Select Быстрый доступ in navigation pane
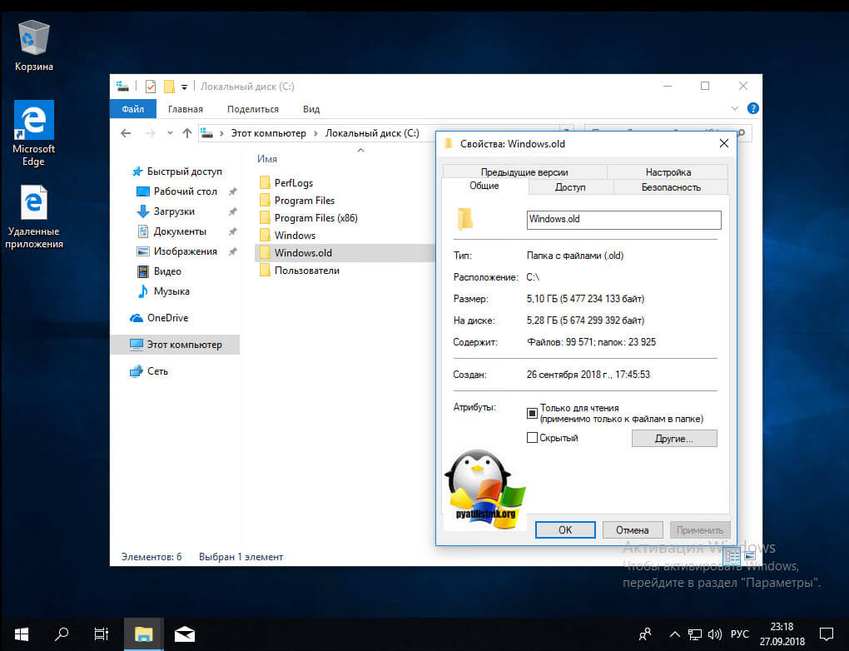Screen dimensions: 849x651 click(x=177, y=171)
